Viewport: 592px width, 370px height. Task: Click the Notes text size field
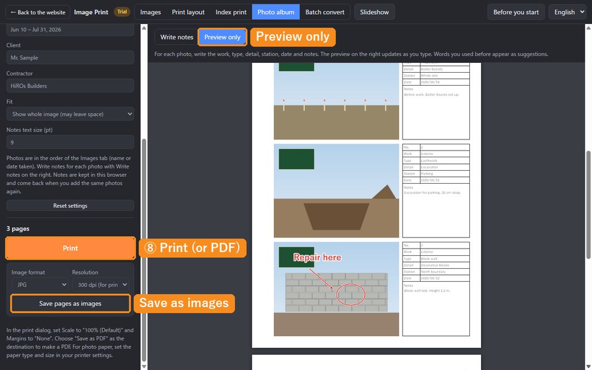point(70,142)
